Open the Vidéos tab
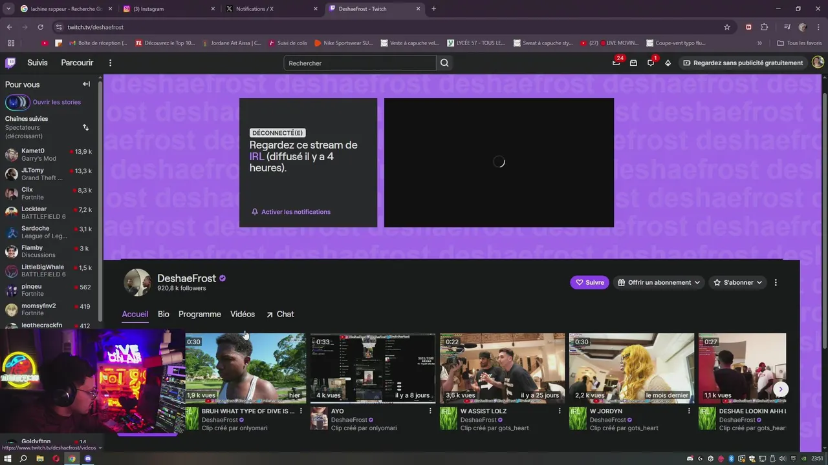Screen dimensions: 828x465 (x=243, y=314)
